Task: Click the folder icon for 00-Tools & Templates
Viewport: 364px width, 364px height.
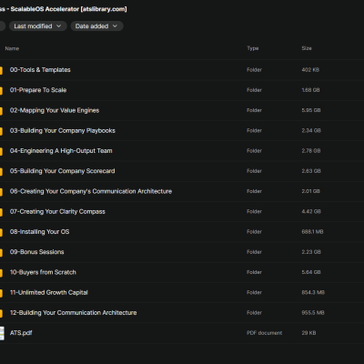Action: click(x=1, y=70)
